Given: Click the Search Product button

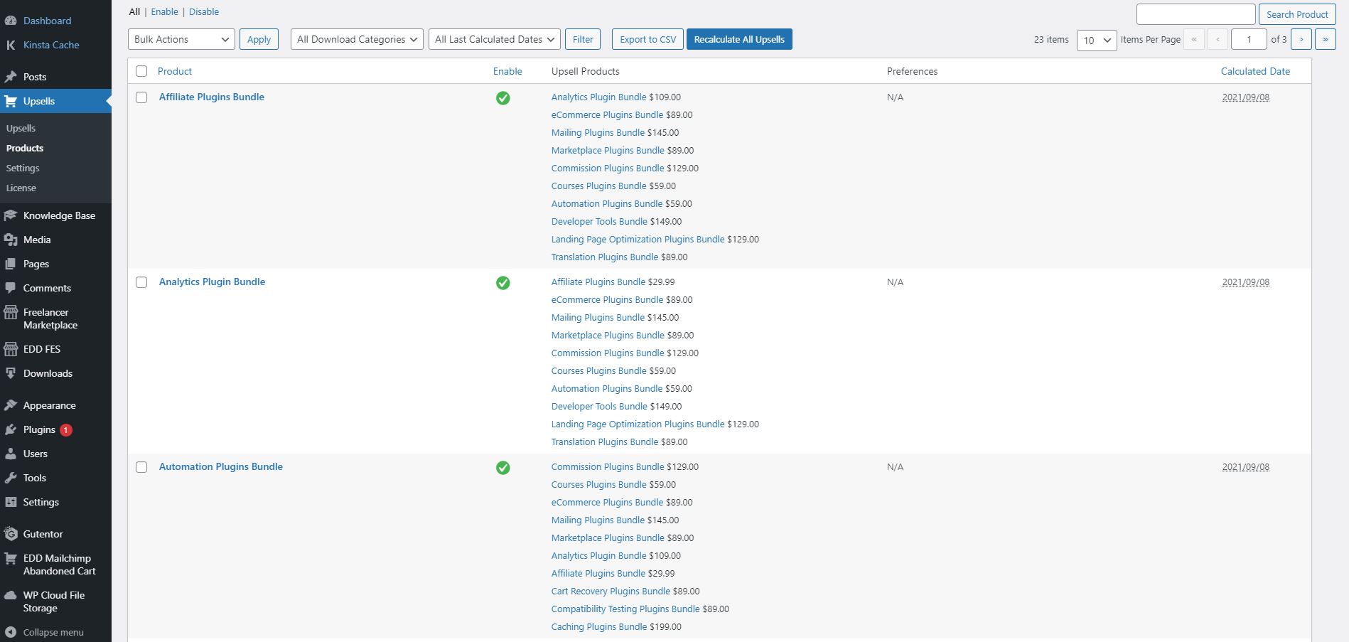Looking at the screenshot, I should [1297, 14].
